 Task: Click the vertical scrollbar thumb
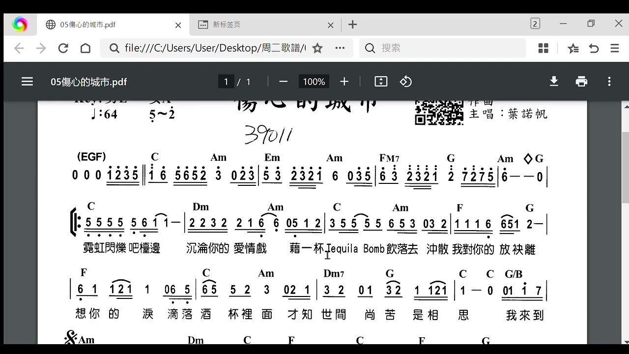click(x=626, y=167)
